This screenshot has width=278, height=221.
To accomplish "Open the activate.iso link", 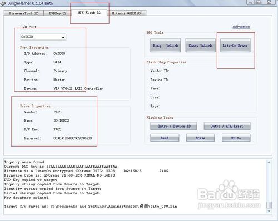I will 241,27.
